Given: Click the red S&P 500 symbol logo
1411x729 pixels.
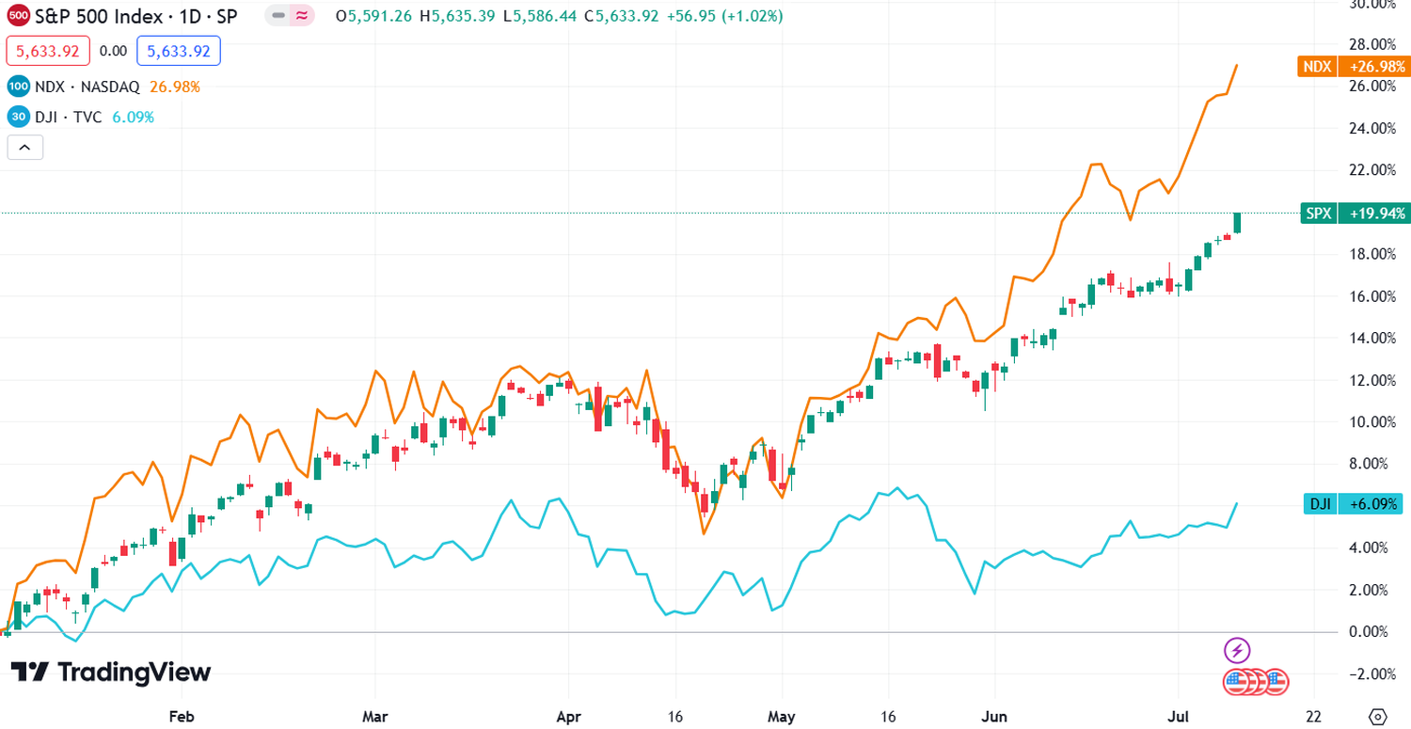Looking at the screenshot, I should coord(18,16).
